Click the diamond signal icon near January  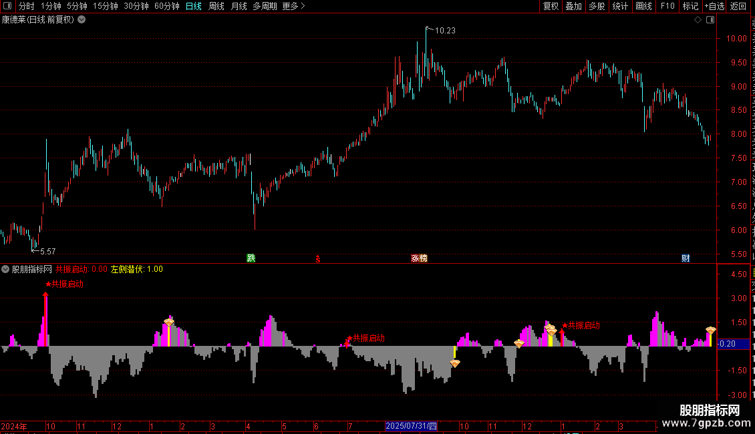coord(168,322)
